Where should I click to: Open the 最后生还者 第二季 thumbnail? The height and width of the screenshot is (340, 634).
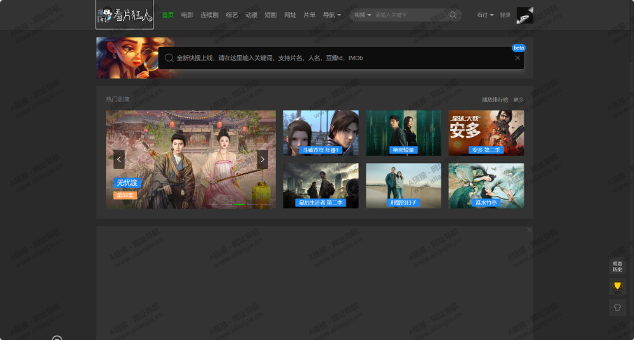coord(321,186)
